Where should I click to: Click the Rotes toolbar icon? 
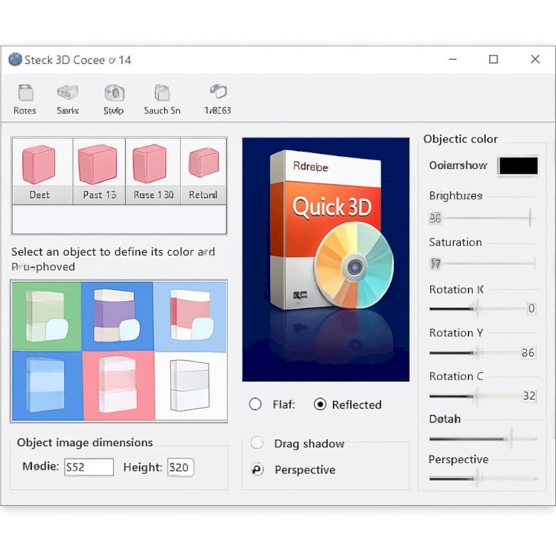point(25,93)
